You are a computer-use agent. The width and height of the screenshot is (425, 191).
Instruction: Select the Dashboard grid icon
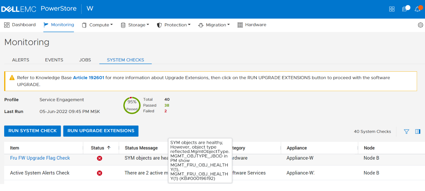point(7,25)
